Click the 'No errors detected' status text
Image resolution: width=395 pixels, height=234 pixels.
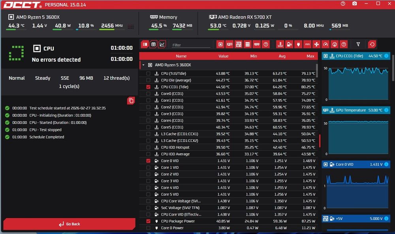pyautogui.click(x=56, y=59)
